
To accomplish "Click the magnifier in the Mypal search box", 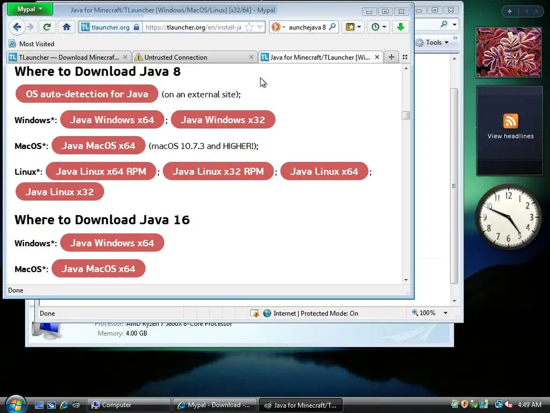I will tap(332, 27).
